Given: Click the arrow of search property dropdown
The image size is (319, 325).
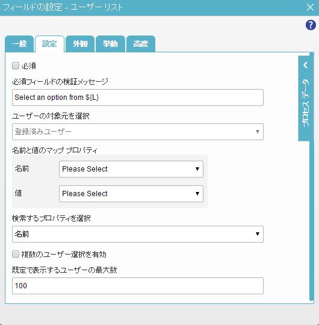Looking at the screenshot, I should tap(258, 234).
